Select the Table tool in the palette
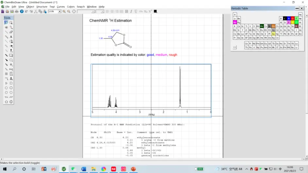Image resolution: width=308 pixels, height=173 pixels. click(6, 74)
